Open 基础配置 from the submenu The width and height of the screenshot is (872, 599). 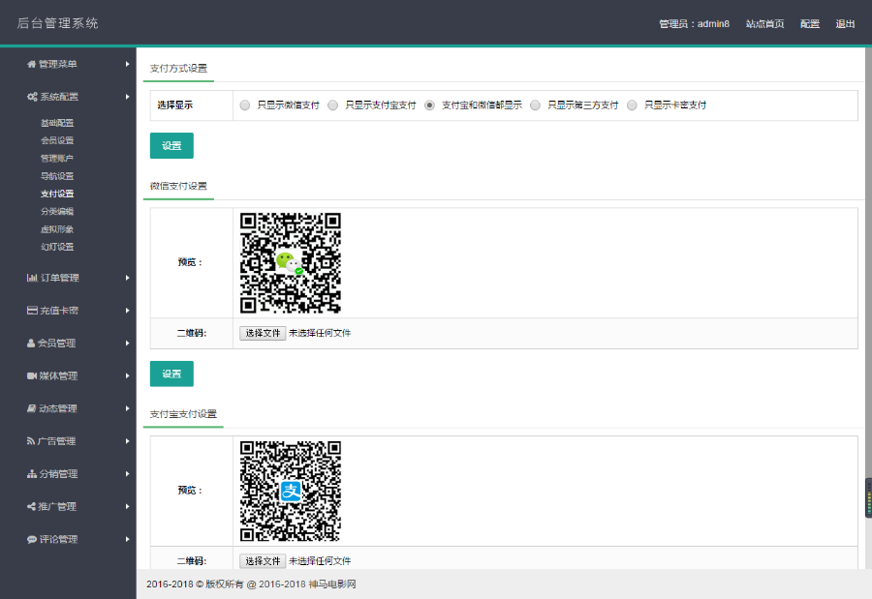tap(58, 122)
